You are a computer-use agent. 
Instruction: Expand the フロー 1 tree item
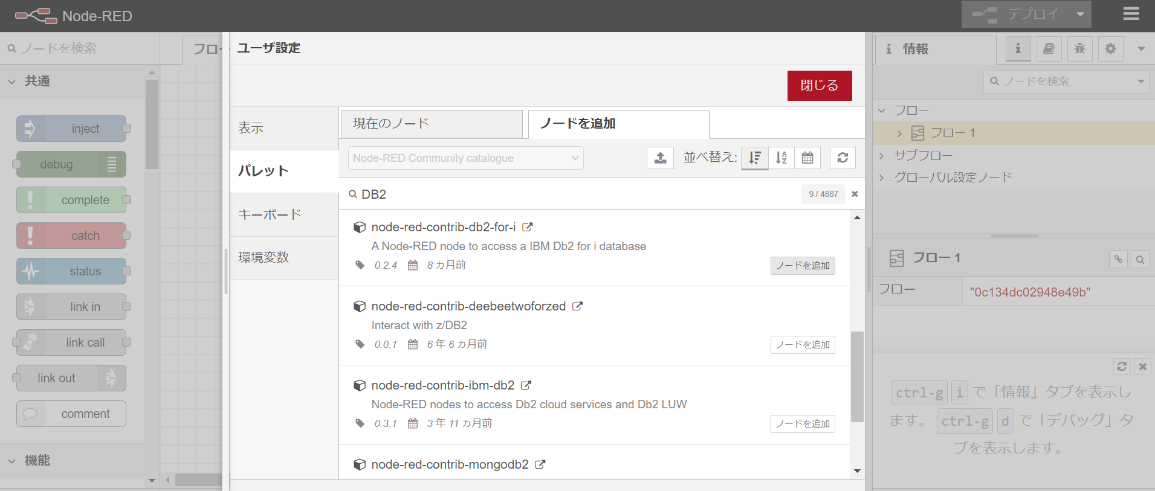(x=899, y=133)
